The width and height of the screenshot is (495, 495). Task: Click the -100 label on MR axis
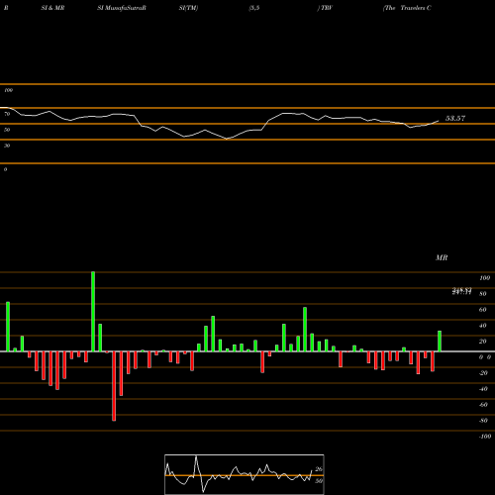(x=485, y=437)
